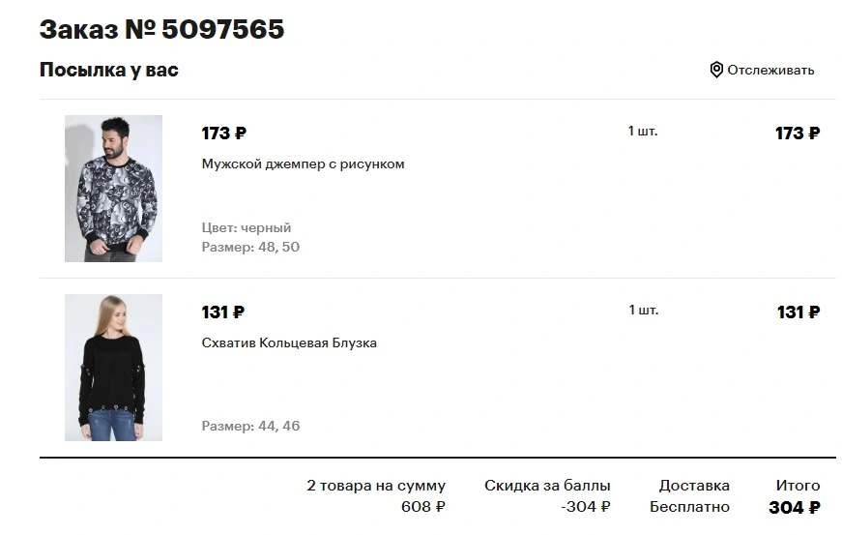This screenshot has width=842, height=535.
Task: Click the Итого 304 ₽ total amount
Action: (795, 507)
